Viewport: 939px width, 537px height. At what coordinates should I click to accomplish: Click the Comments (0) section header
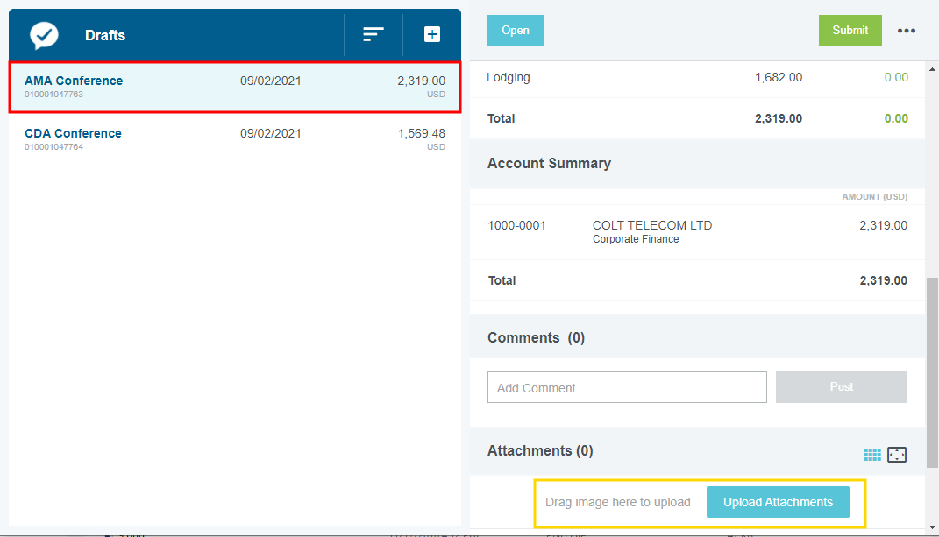coord(536,337)
